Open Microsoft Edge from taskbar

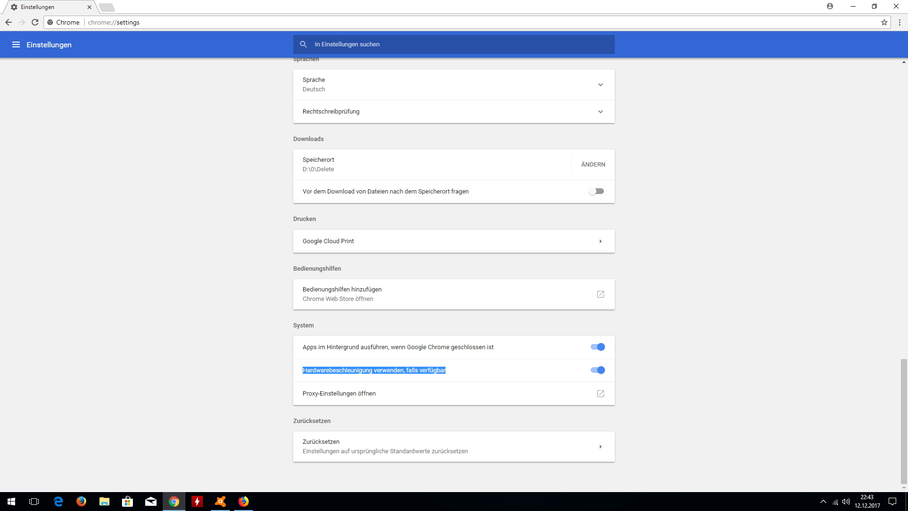(x=58, y=502)
